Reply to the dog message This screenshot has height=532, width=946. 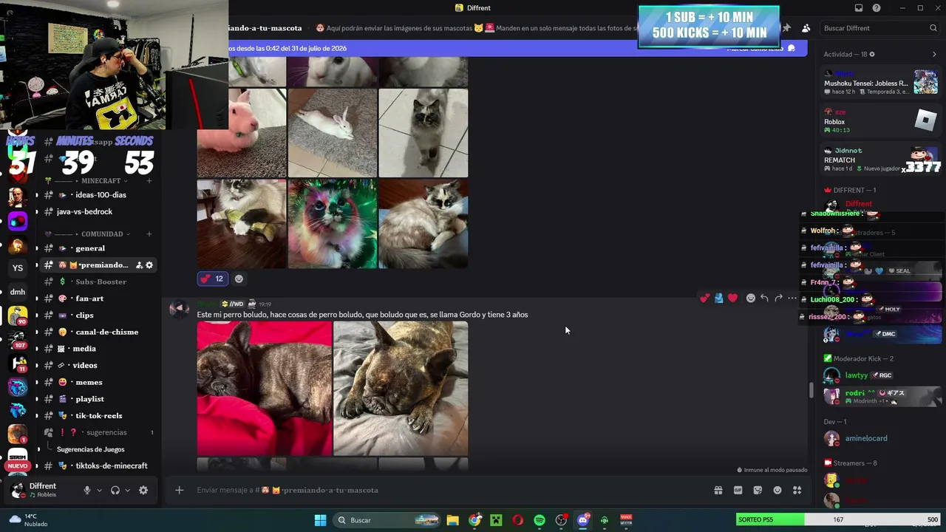764,298
